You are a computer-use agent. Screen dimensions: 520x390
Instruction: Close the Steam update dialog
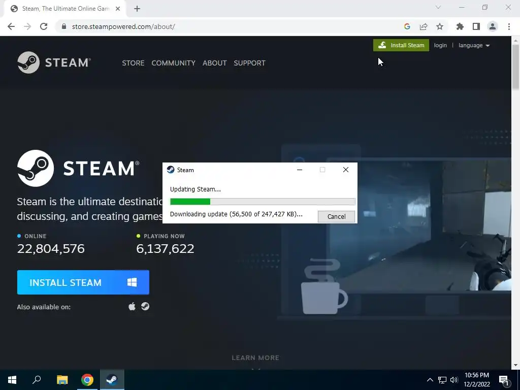(345, 170)
